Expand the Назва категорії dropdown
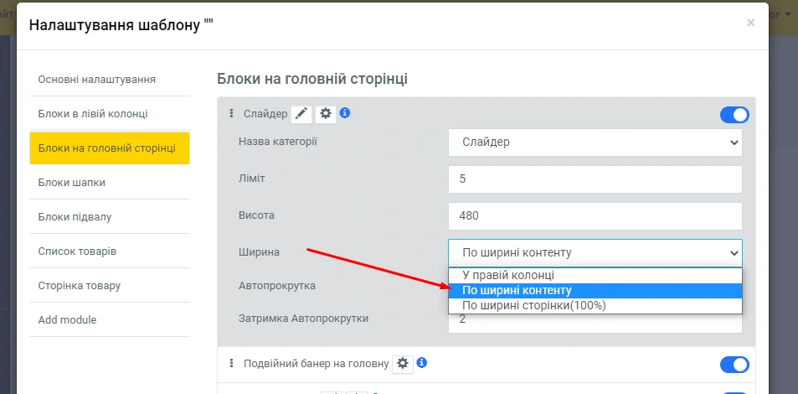 pyautogui.click(x=595, y=142)
